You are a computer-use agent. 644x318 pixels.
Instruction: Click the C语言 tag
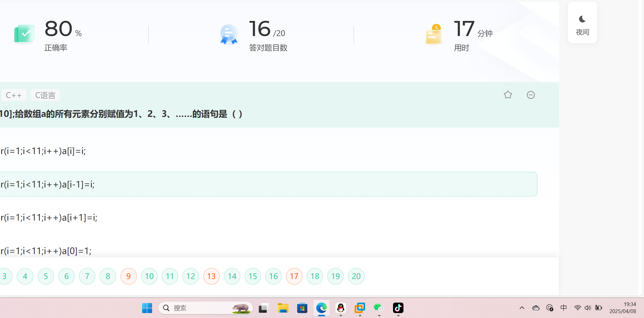point(45,95)
